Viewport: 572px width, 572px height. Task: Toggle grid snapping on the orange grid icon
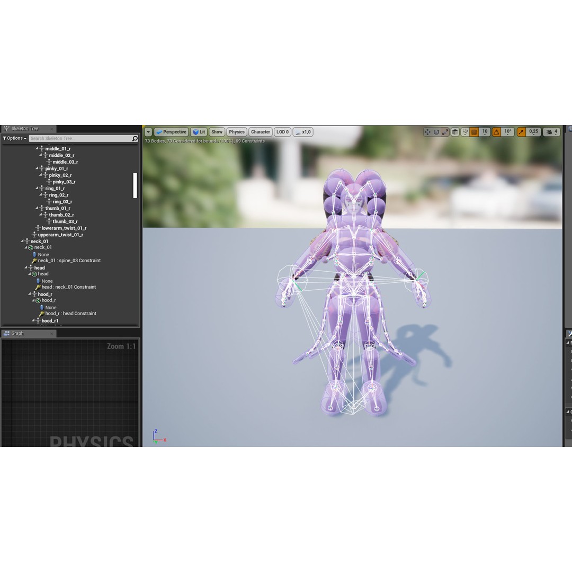pos(474,132)
